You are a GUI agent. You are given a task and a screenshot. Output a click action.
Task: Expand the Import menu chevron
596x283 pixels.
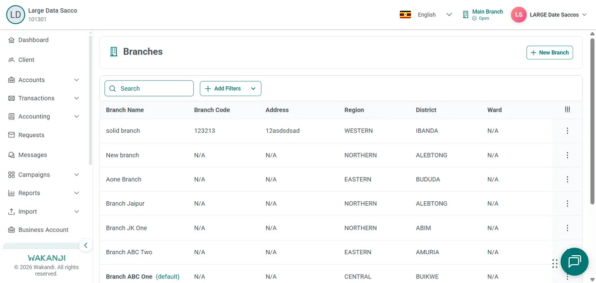click(76, 212)
